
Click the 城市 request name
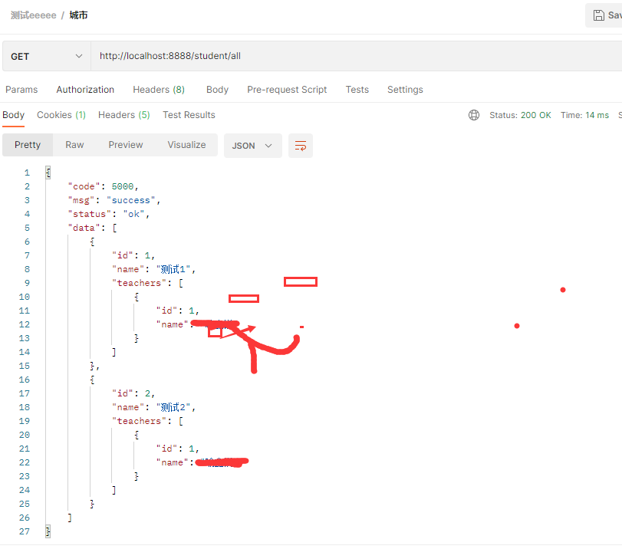click(78, 15)
